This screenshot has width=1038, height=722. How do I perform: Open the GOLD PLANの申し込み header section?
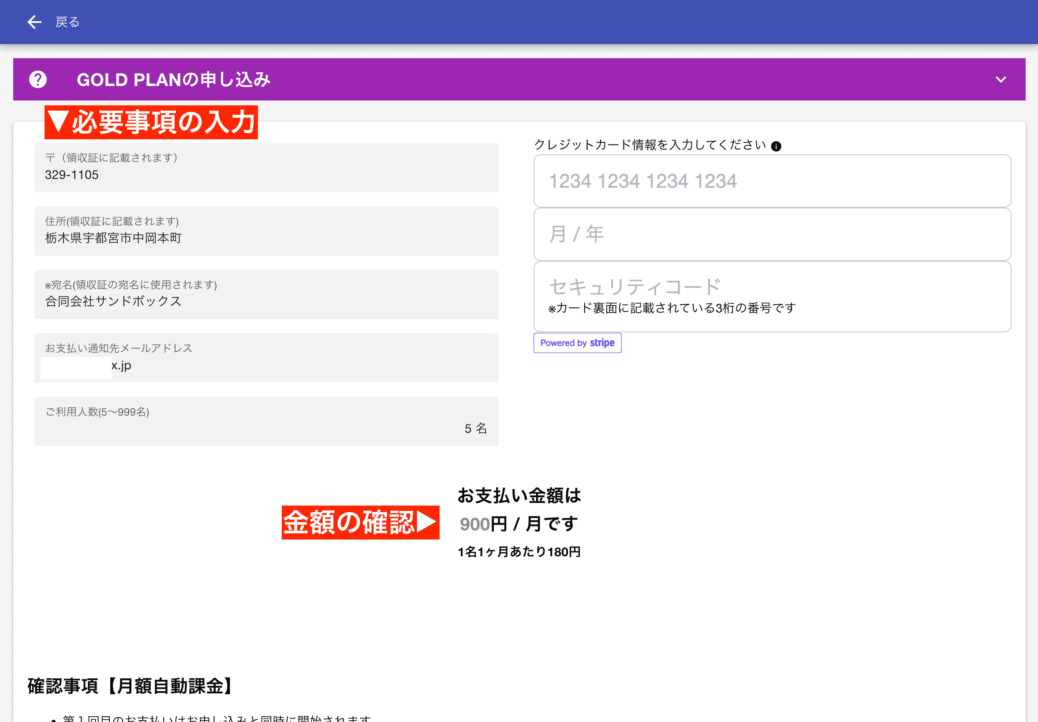point(174,79)
